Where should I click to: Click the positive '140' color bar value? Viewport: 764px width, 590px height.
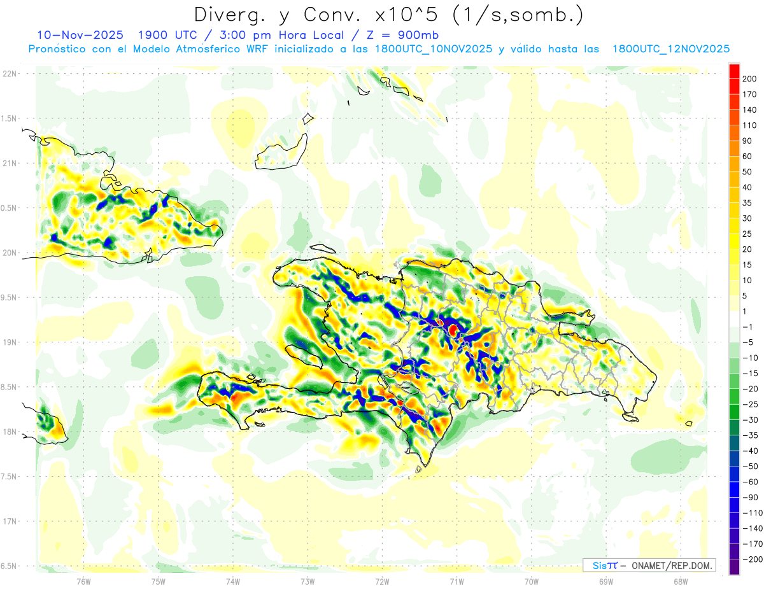pos(750,110)
